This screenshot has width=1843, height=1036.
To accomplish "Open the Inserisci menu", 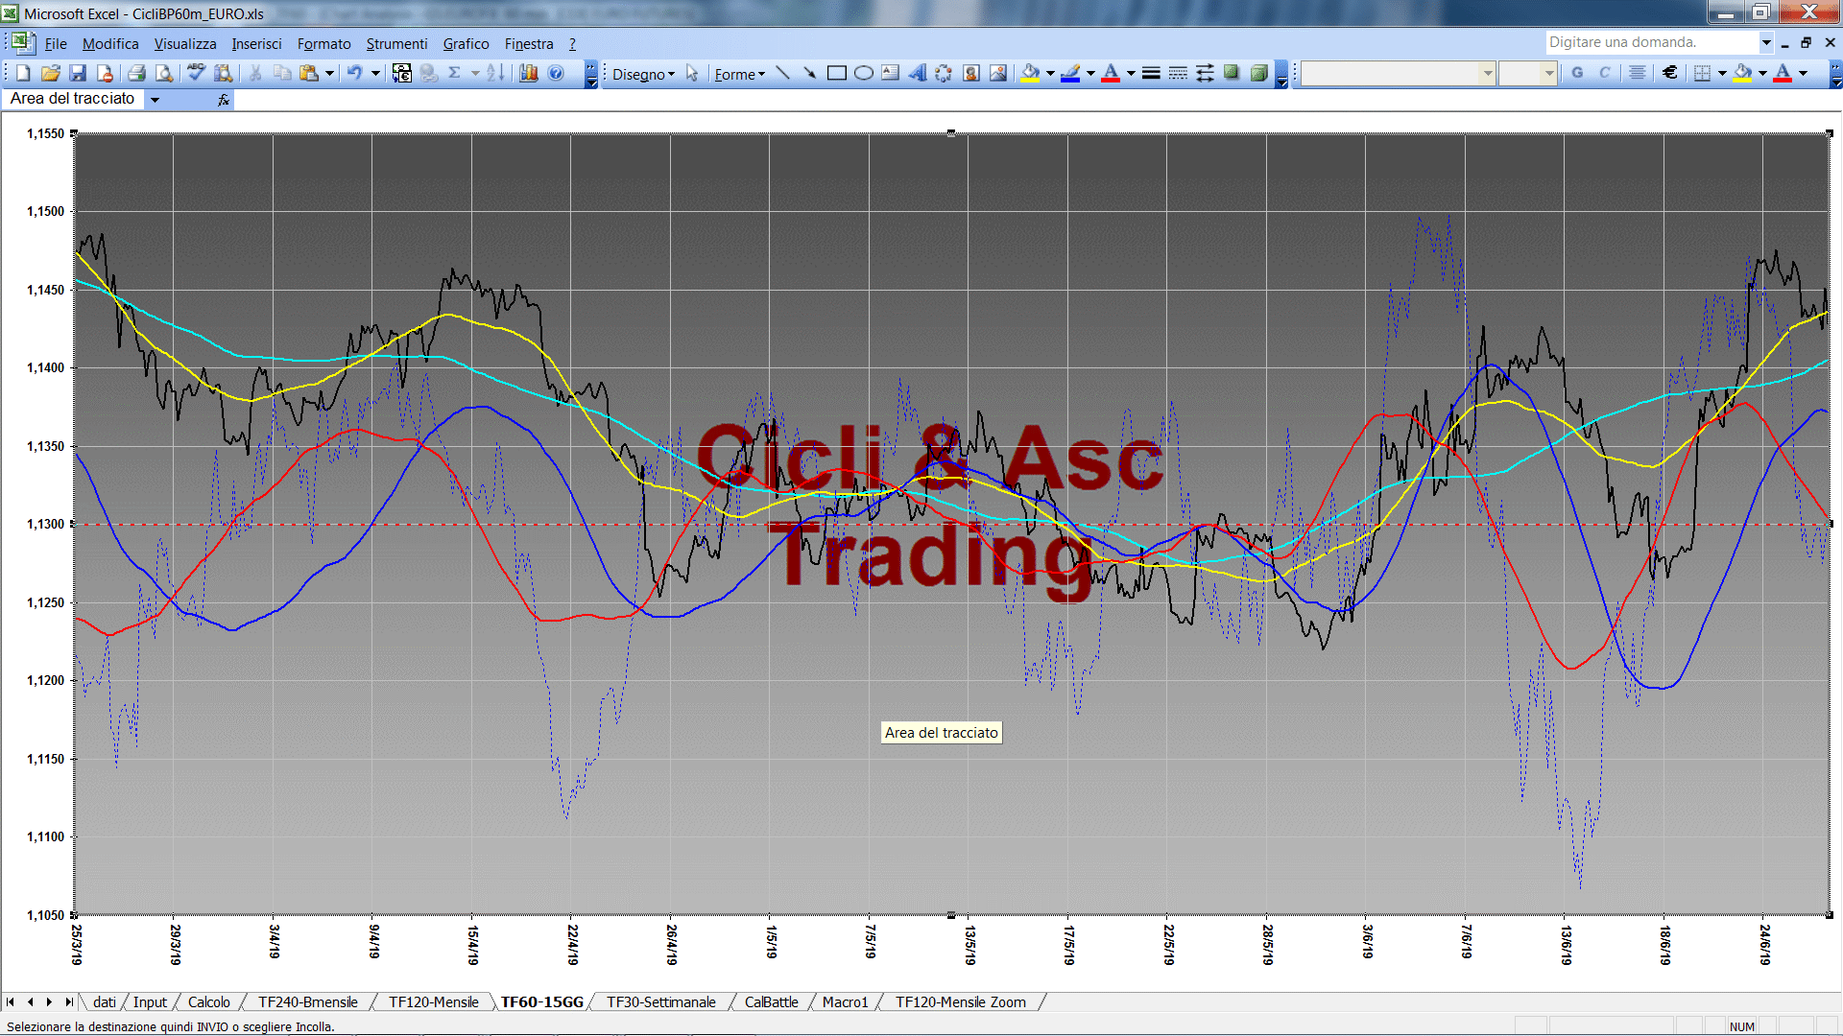I will coord(256,43).
